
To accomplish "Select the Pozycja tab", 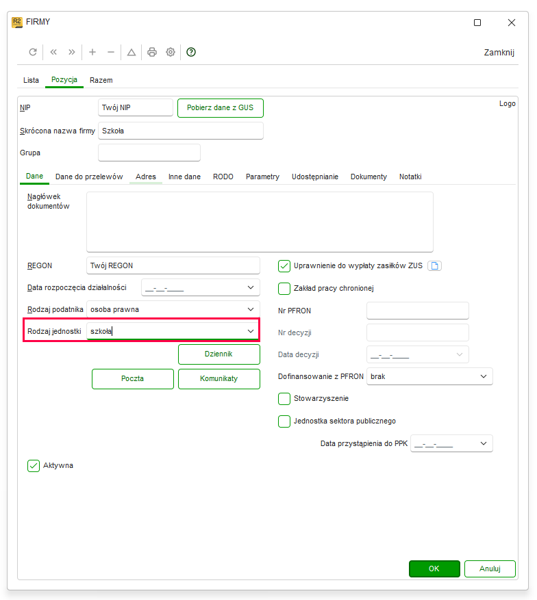I will 64,80.
